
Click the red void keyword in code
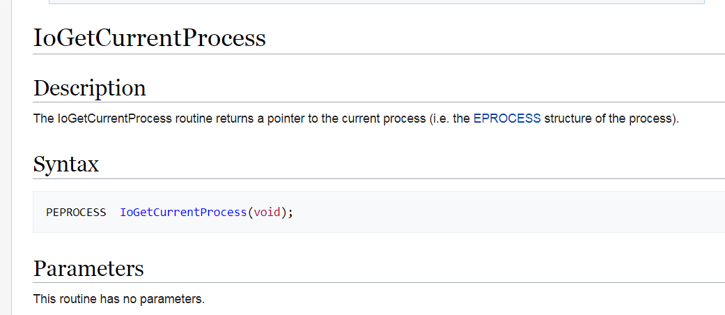[267, 212]
